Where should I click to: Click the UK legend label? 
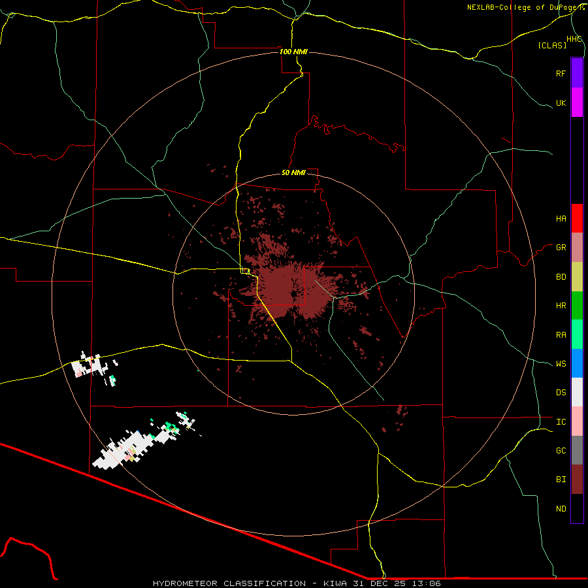click(561, 103)
